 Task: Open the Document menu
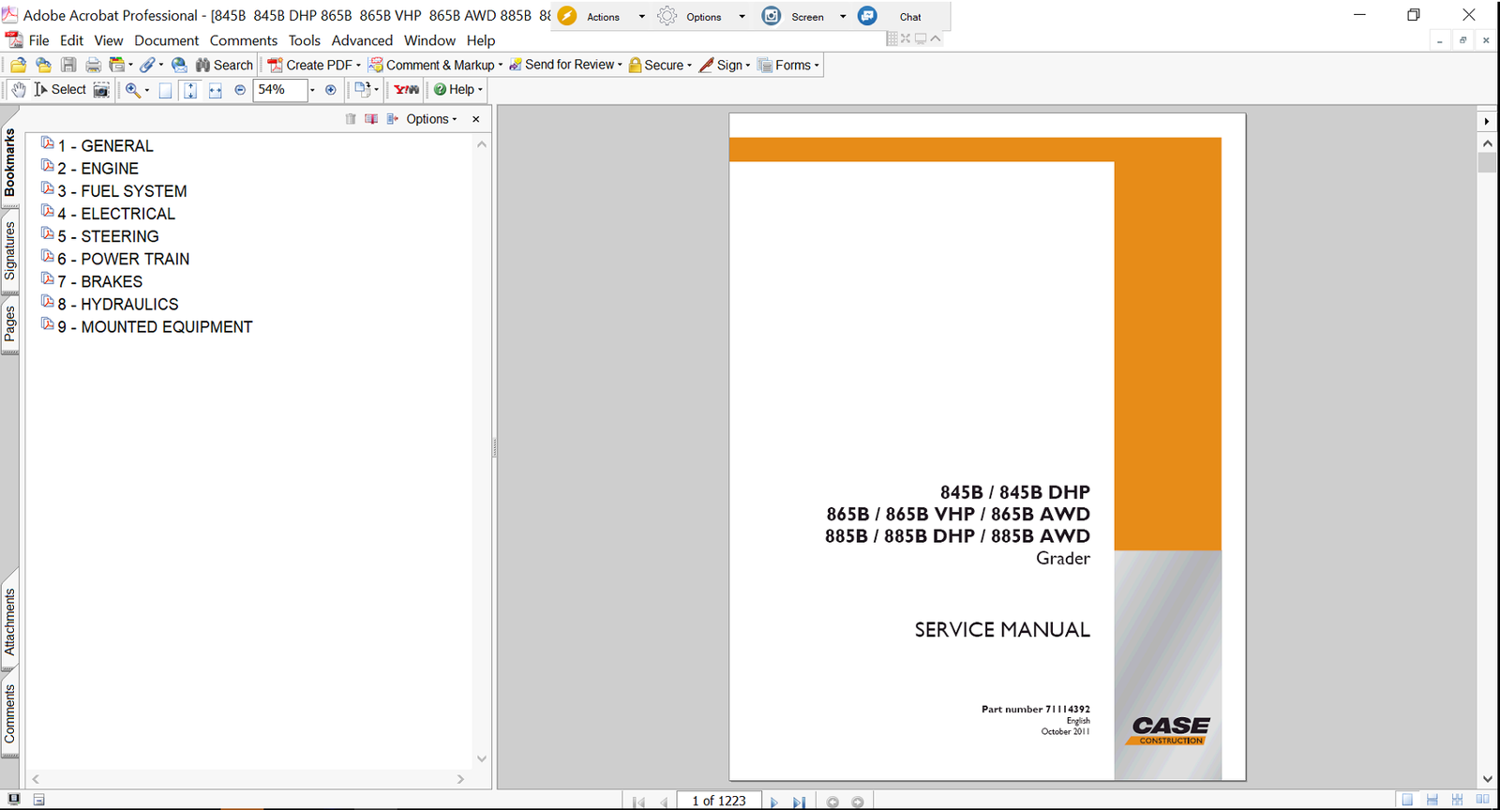166,40
